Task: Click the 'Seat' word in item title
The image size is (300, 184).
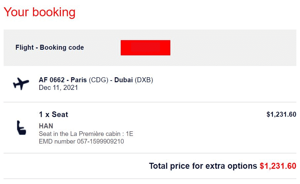Action: (x=60, y=115)
